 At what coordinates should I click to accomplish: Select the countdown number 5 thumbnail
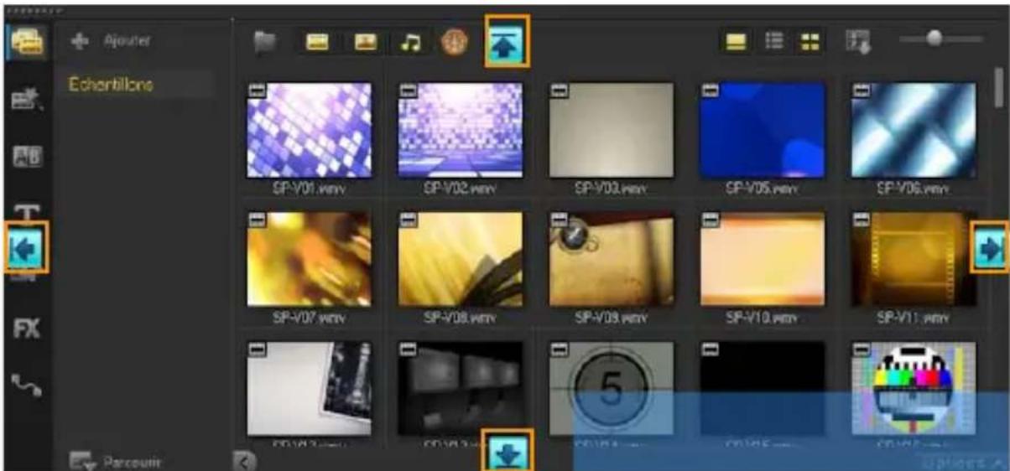click(612, 388)
